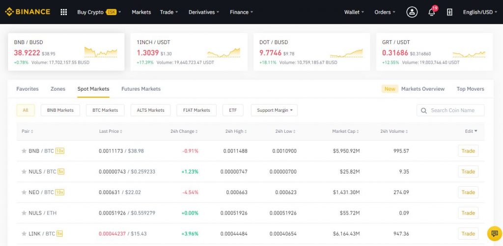This screenshot has height=246, width=503.
Task: Click the 5x badge on LINK / BTC
Action: pyautogui.click(x=59, y=234)
